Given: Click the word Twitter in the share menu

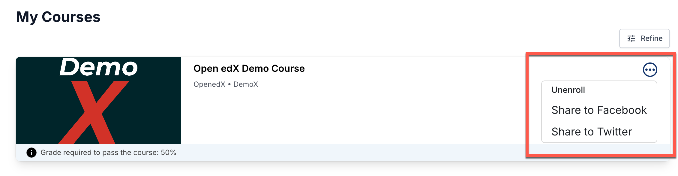Looking at the screenshot, I should coord(614,132).
